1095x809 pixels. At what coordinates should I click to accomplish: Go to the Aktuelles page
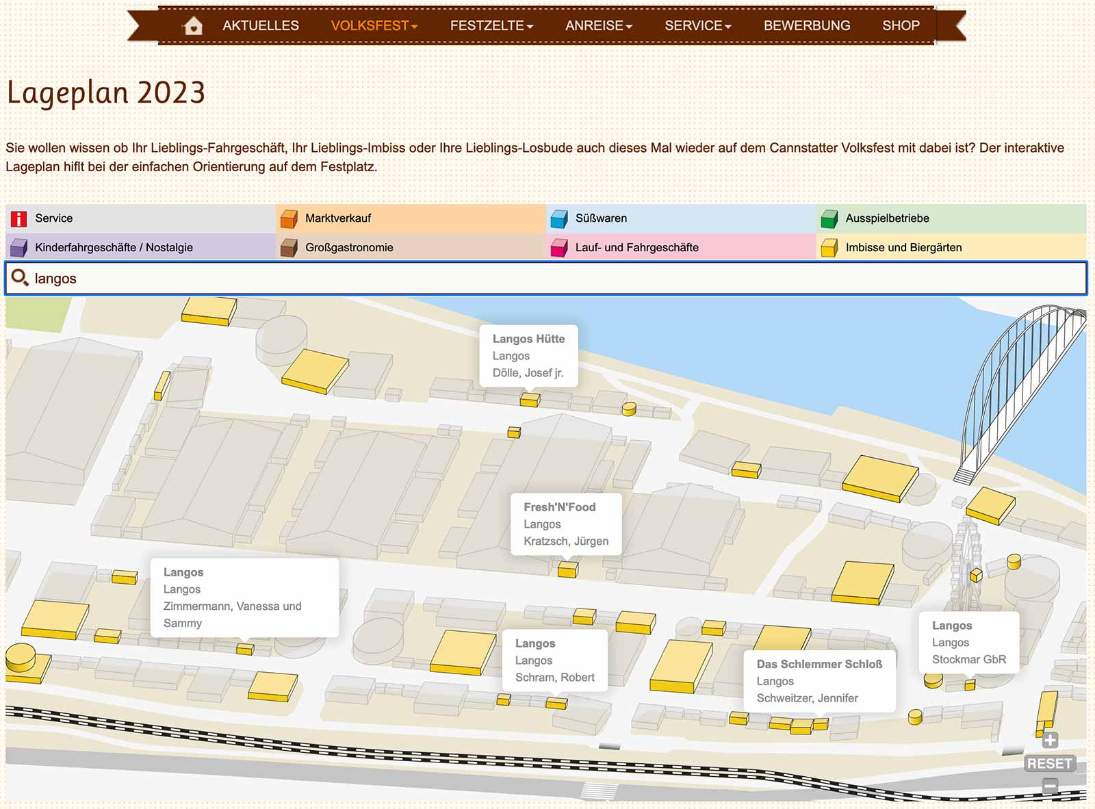click(261, 26)
